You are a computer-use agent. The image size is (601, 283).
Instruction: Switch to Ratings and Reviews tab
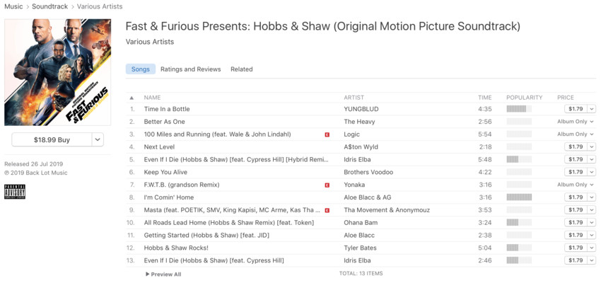(190, 69)
